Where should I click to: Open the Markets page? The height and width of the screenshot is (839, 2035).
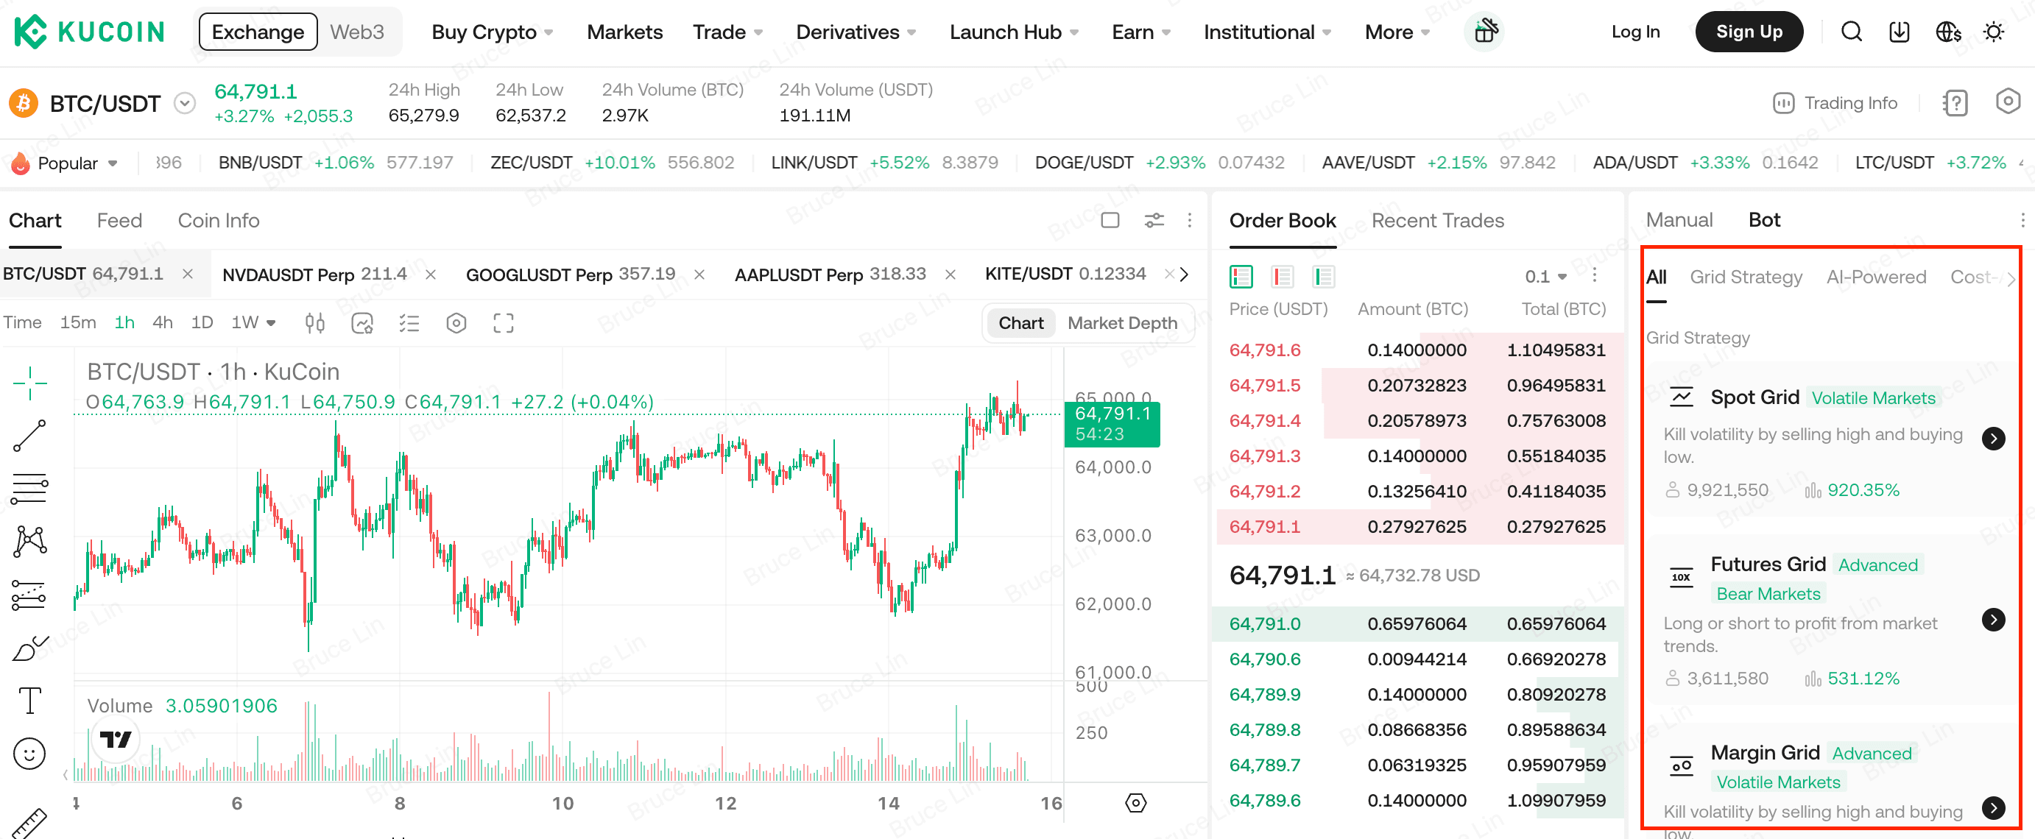pos(624,32)
